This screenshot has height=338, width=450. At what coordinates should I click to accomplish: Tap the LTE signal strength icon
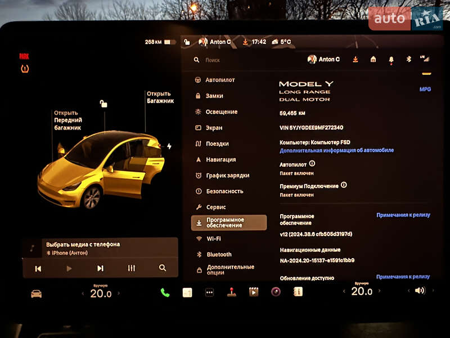point(425,59)
